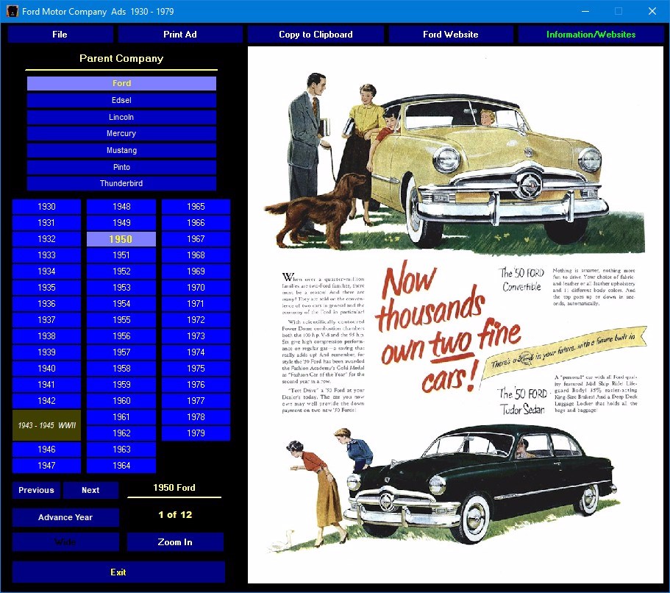Image resolution: width=670 pixels, height=593 pixels.
Task: Click the Print Ad menu button
Action: [180, 34]
